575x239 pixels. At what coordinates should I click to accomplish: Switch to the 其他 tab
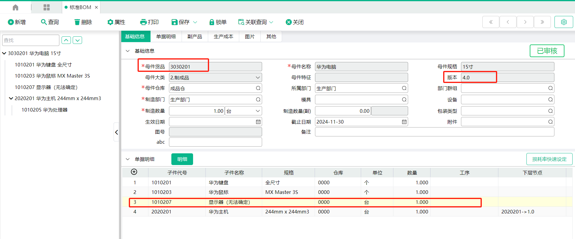(271, 36)
